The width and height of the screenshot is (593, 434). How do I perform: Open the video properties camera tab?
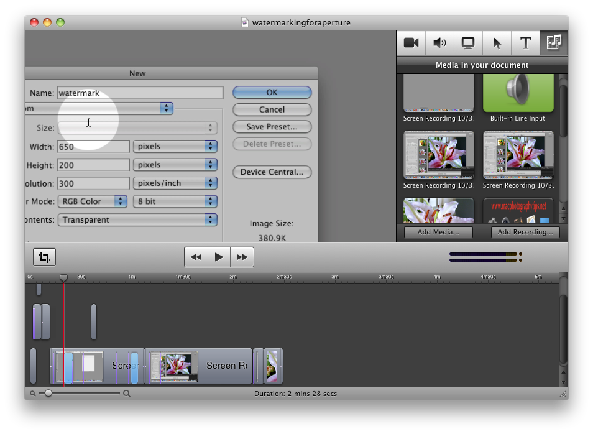coord(411,43)
